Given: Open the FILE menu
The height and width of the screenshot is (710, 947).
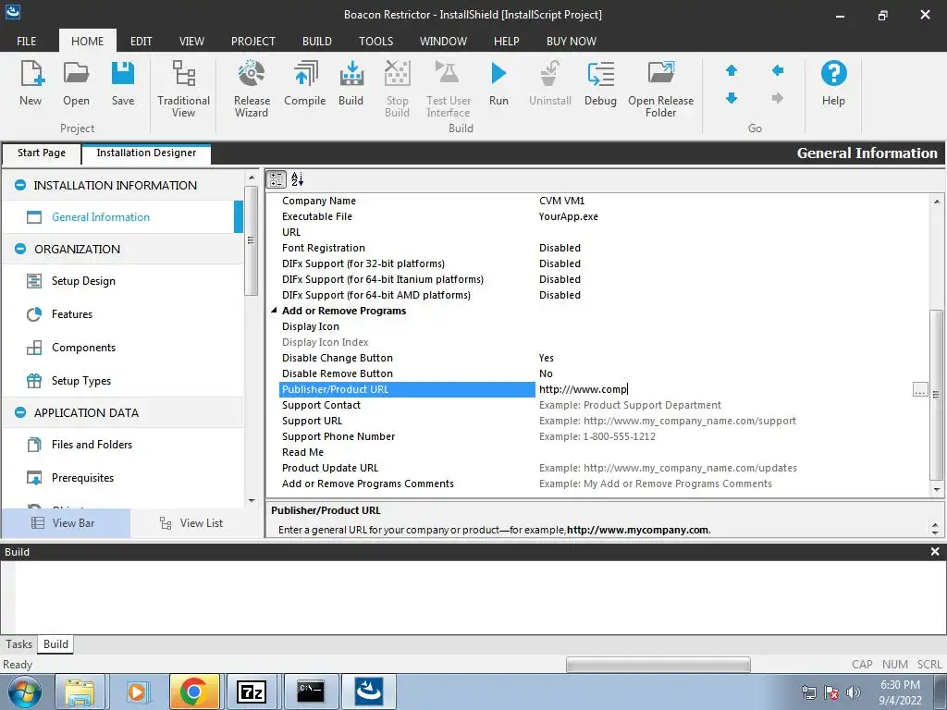Looking at the screenshot, I should coord(26,41).
